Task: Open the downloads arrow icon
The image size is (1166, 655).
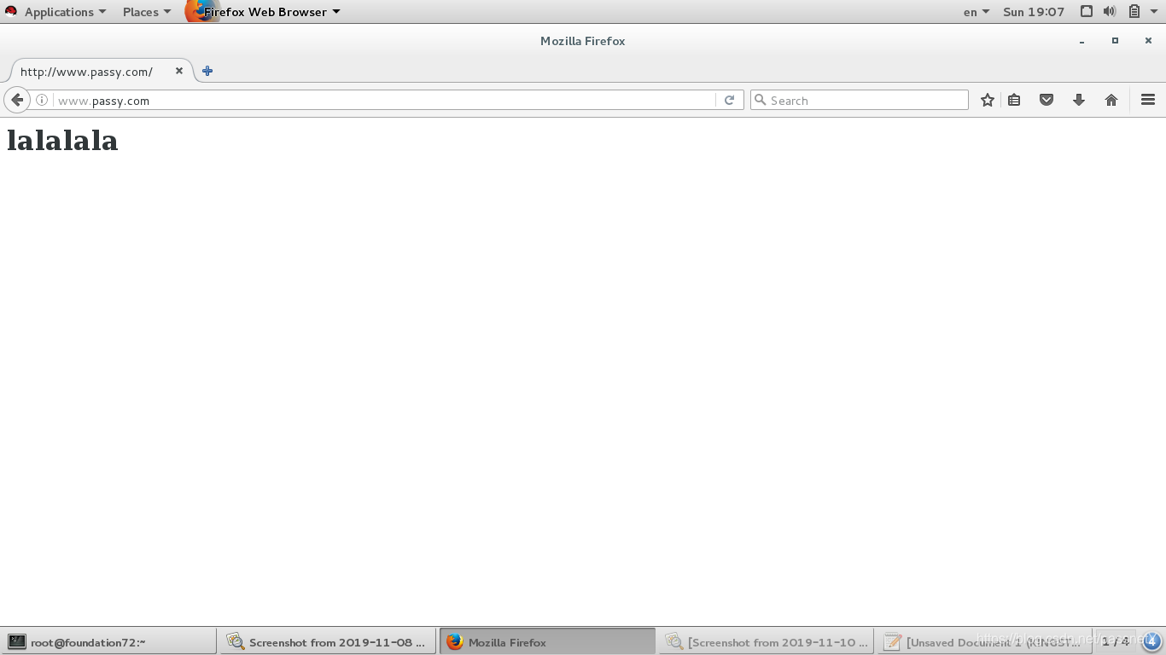Action: pyautogui.click(x=1079, y=100)
